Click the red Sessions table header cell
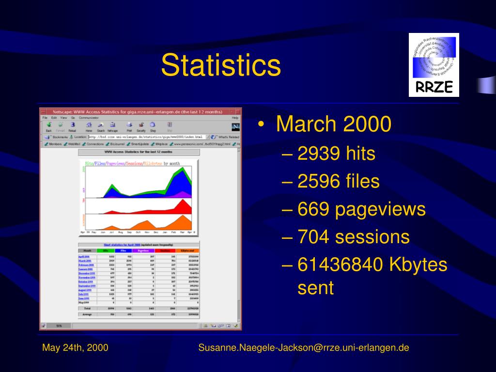Image resolution: width=496 pixels, height=372 pixels. (165, 250)
